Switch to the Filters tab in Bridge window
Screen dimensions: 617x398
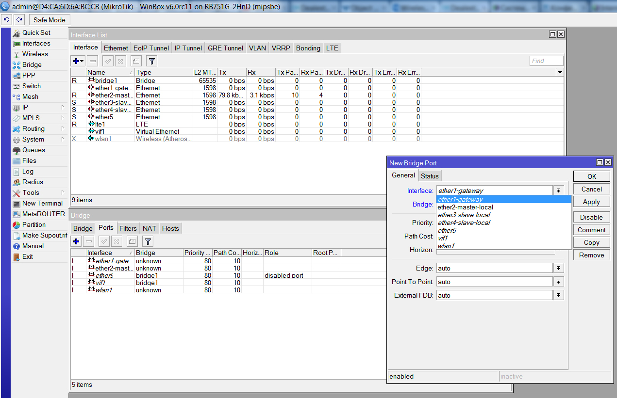click(128, 228)
